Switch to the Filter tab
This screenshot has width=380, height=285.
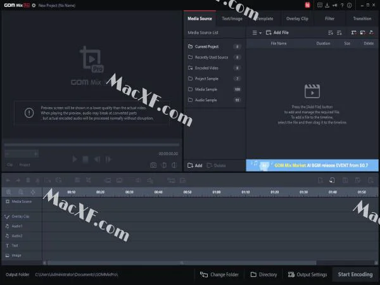329,18
